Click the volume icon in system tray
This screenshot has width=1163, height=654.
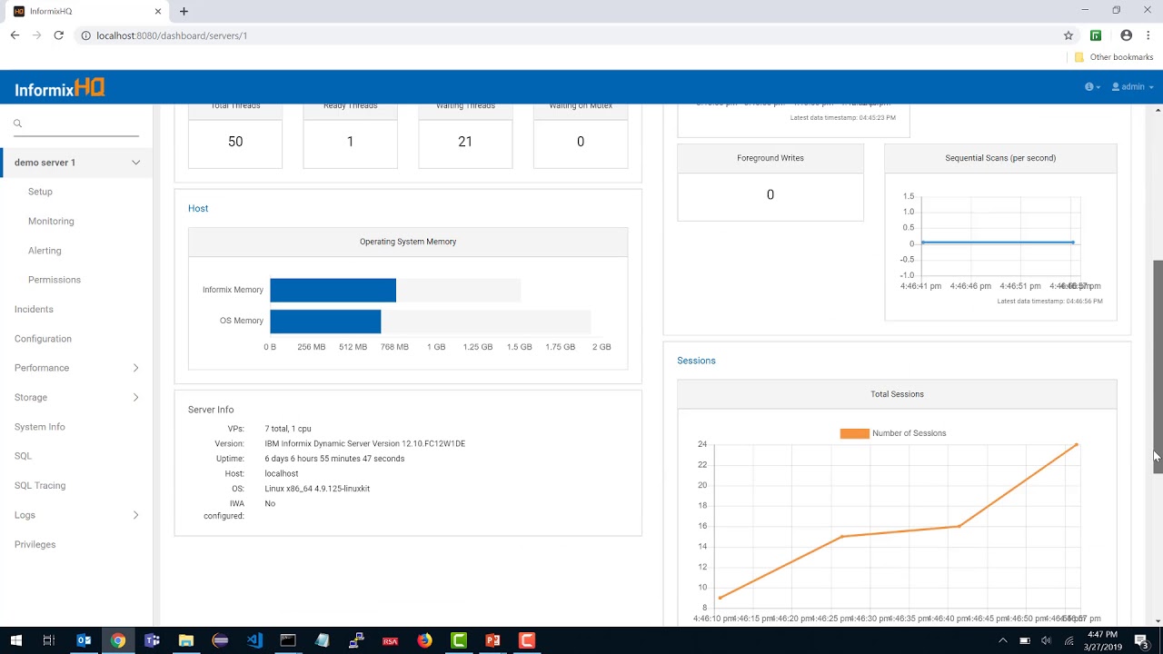pyautogui.click(x=1046, y=640)
